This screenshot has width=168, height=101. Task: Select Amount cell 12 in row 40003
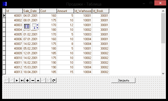click(65, 25)
